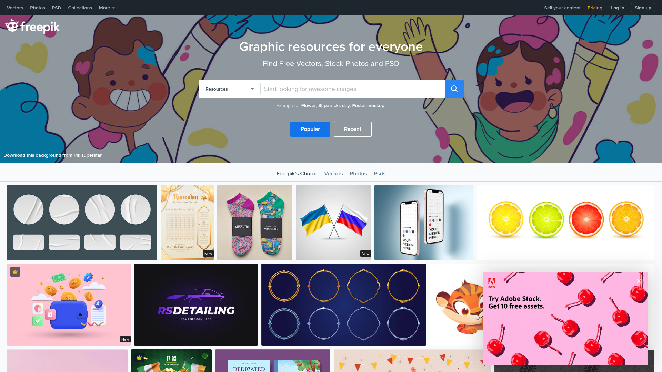Open the Ukraine and Russia flags image
This screenshot has height=372, width=662.
click(x=333, y=223)
